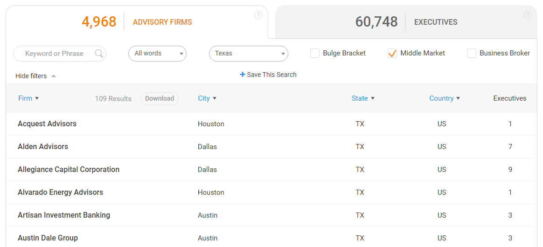Open Allegiance Capital Corporation firm
This screenshot has width=543, height=247.
point(69,170)
